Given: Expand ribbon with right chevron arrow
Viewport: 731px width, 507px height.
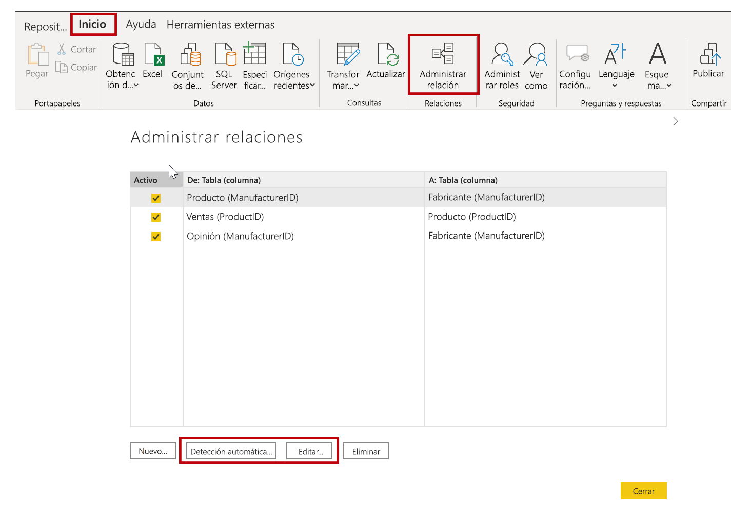Looking at the screenshot, I should pyautogui.click(x=676, y=121).
